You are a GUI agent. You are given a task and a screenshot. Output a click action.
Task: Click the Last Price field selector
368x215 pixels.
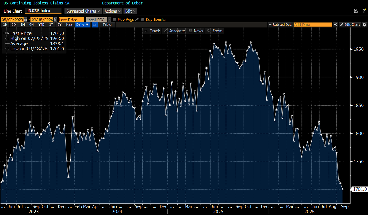(x=71, y=20)
